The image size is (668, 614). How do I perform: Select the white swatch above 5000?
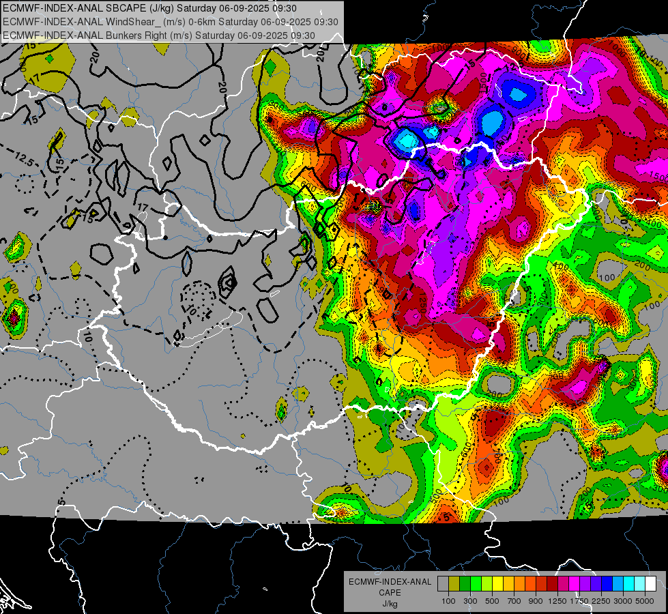[x=651, y=584]
